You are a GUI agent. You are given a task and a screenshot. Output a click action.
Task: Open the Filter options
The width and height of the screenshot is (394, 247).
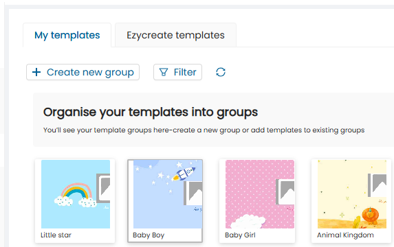tap(177, 72)
